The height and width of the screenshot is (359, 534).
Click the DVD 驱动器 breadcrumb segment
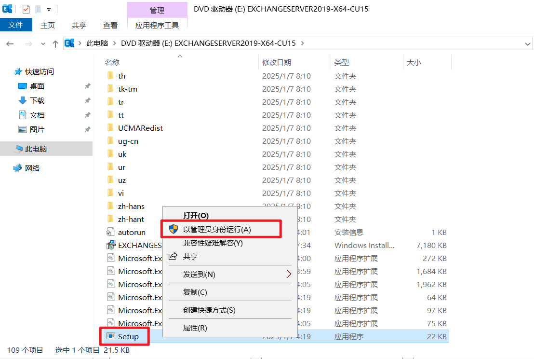click(208, 43)
